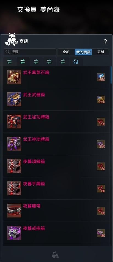This screenshot has height=262, width=113.
Task: Click the bottom money bag icon
Action: pyautogui.click(x=55, y=255)
